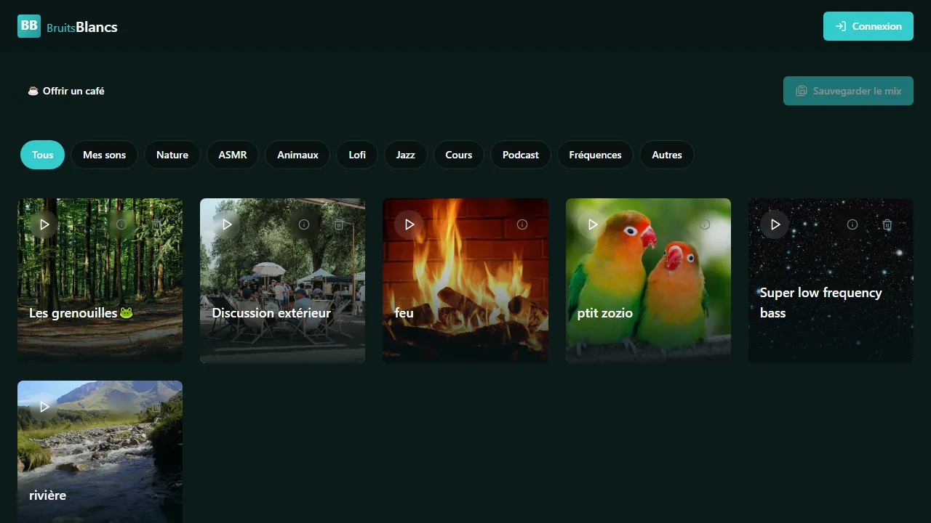This screenshot has width=931, height=523.
Task: Show the Fréquences category
Action: coord(595,155)
